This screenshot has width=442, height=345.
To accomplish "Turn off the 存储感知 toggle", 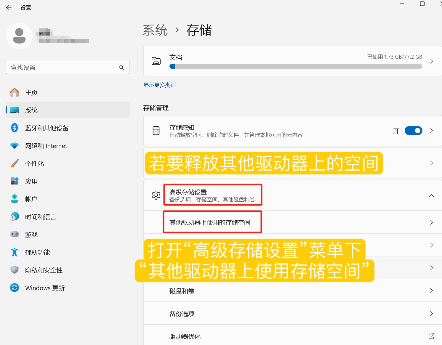I will [414, 131].
